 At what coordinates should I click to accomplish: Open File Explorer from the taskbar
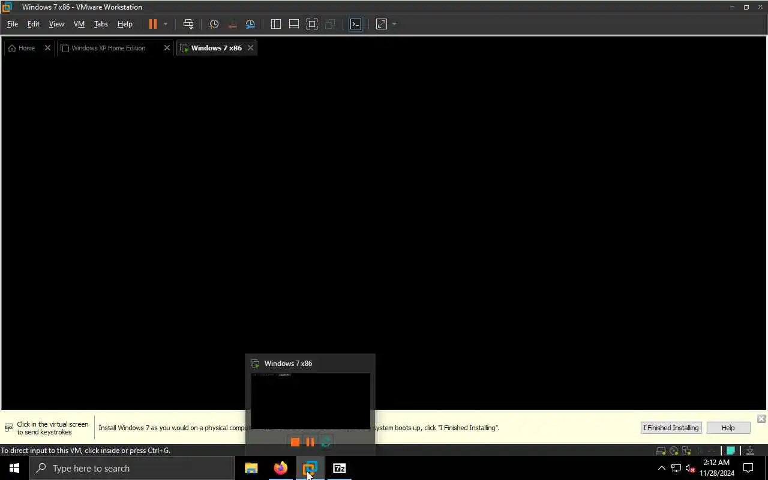pyautogui.click(x=251, y=468)
